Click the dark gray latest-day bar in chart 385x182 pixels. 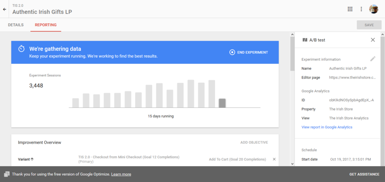pyautogui.click(x=222, y=103)
